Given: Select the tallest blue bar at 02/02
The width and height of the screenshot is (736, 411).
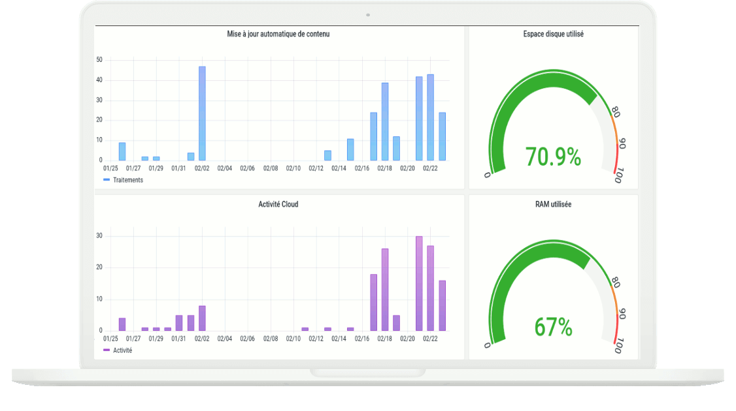Looking at the screenshot, I should [203, 114].
